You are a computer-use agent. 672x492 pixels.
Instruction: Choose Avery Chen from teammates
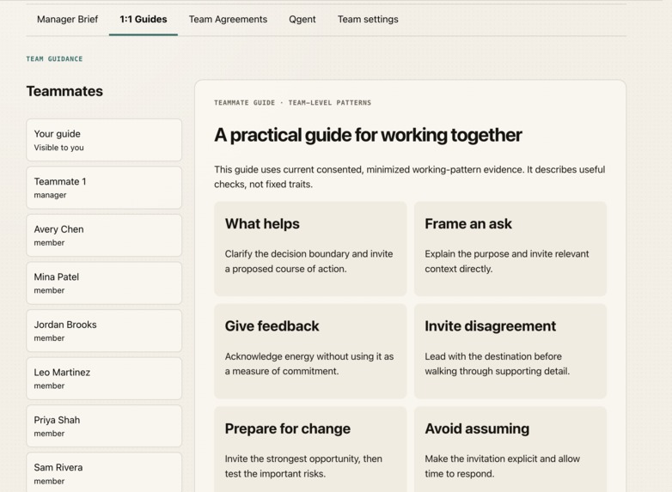coord(104,235)
